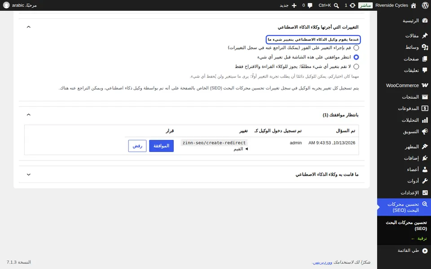Viewport: 431px width, 269px height.
Task: Click the media icon for وسائط
Action: [425, 47]
